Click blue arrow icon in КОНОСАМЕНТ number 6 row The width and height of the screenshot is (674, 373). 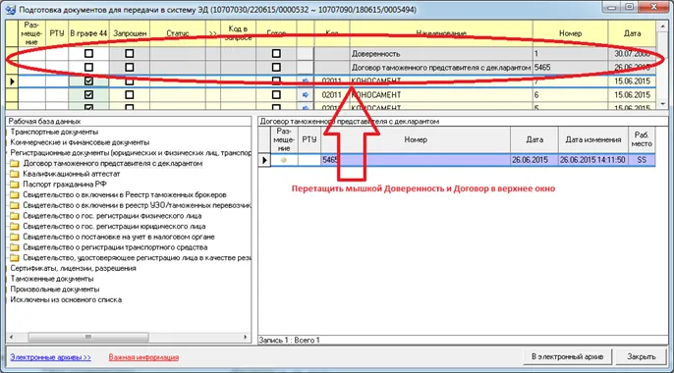[x=306, y=95]
